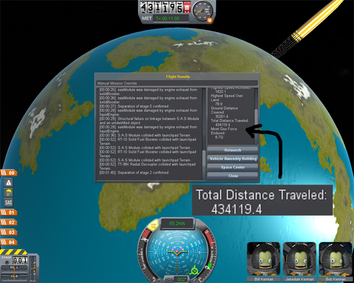The image size is (354, 283).
Task: Click the yellow parachute stage icon
Action: [x=9, y=192]
